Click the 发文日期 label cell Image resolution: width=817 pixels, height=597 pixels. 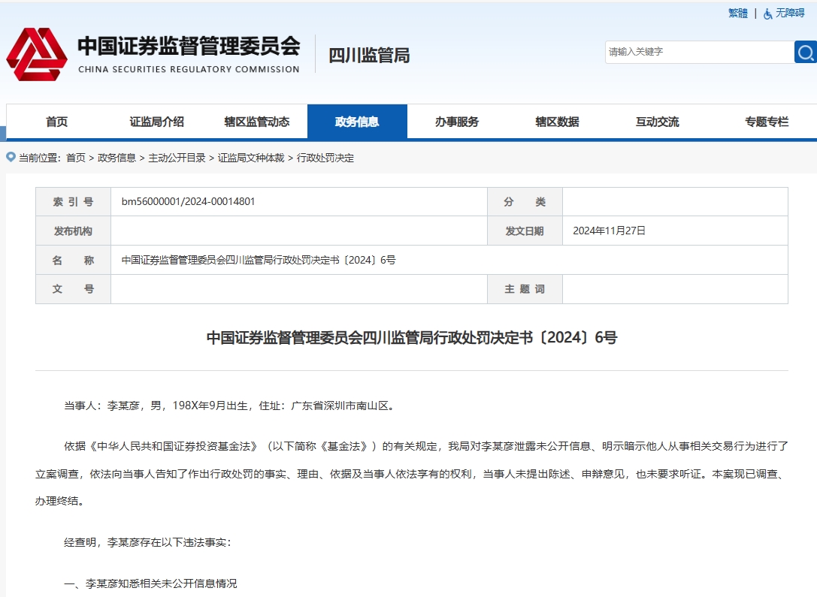pos(525,231)
